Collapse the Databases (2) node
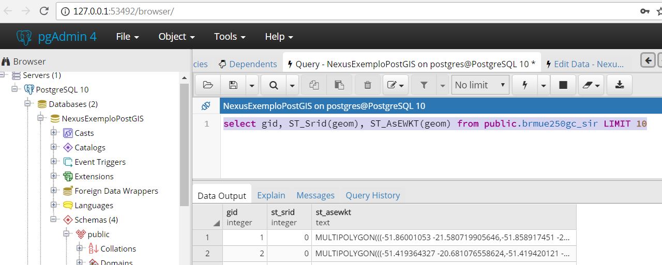 pos(28,104)
